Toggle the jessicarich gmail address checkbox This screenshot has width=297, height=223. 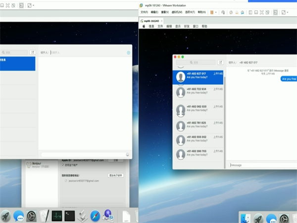(x=65, y=181)
